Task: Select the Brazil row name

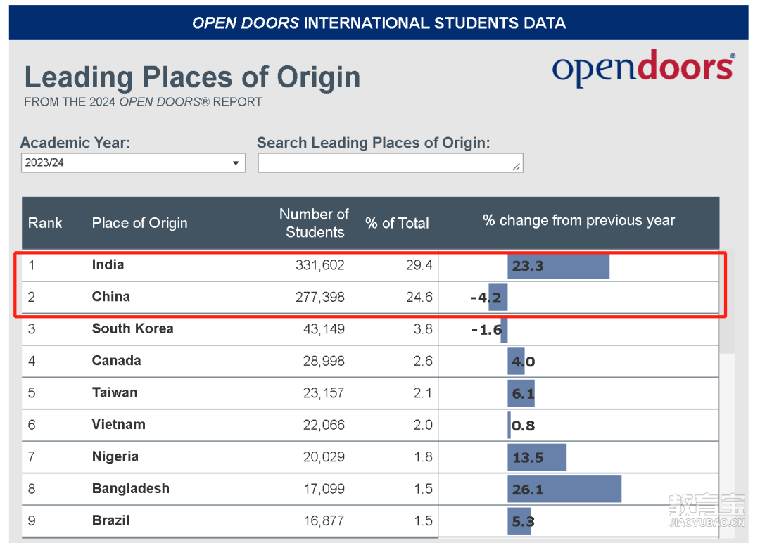Action: pyautogui.click(x=111, y=520)
